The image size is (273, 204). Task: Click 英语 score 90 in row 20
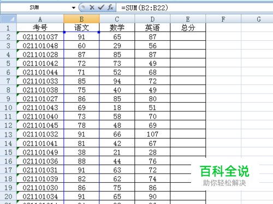152,196
